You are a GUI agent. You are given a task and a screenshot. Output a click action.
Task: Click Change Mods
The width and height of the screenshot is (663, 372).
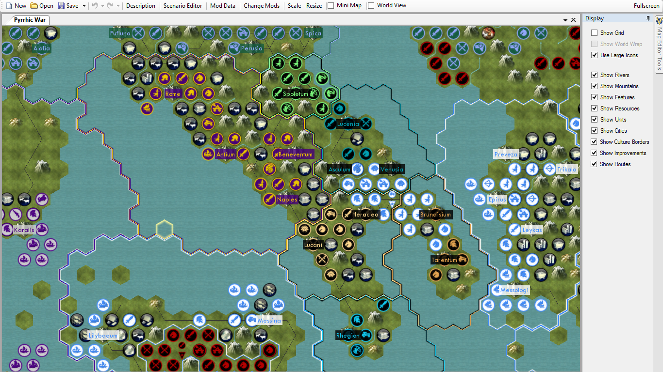pos(262,6)
